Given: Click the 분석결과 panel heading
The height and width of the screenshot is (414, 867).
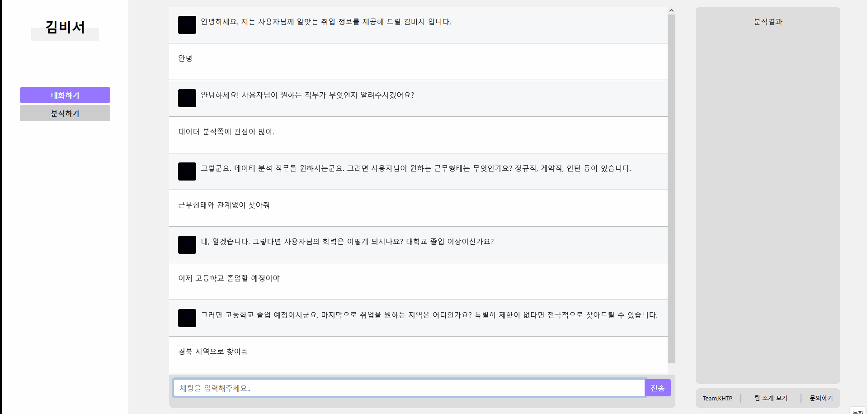Looking at the screenshot, I should (768, 22).
